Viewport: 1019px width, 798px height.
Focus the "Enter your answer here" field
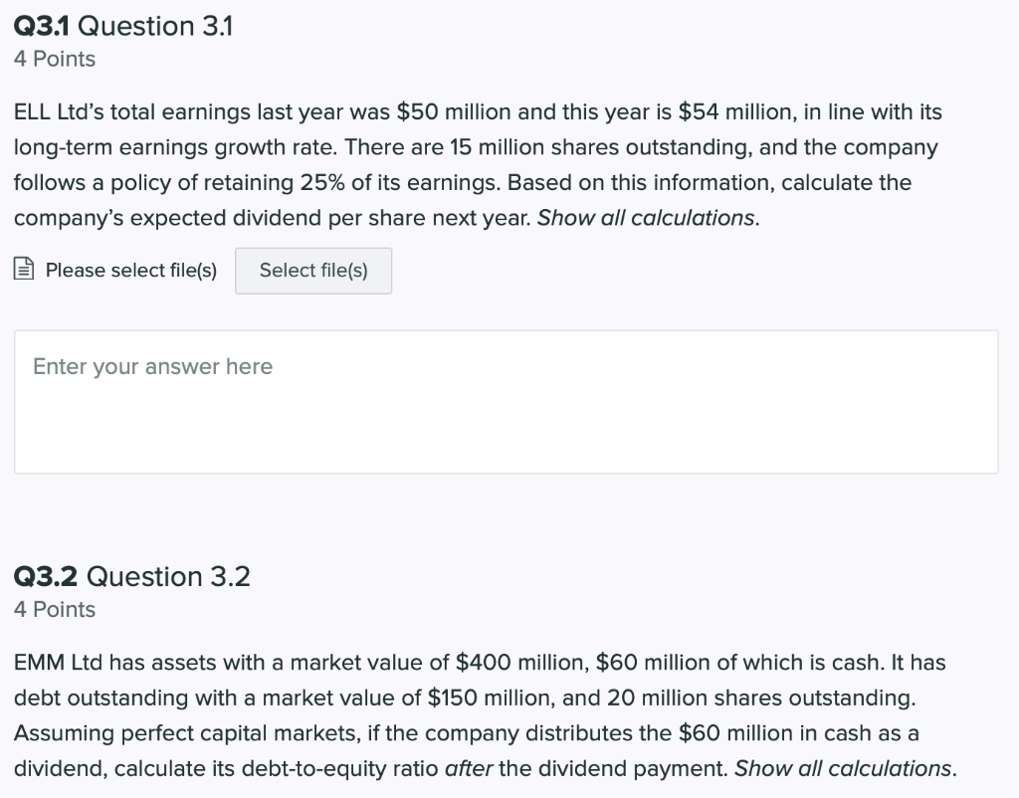pyautogui.click(x=506, y=402)
